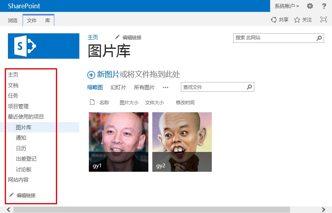Open the gy2 picture thumbnail

[x=182, y=142]
